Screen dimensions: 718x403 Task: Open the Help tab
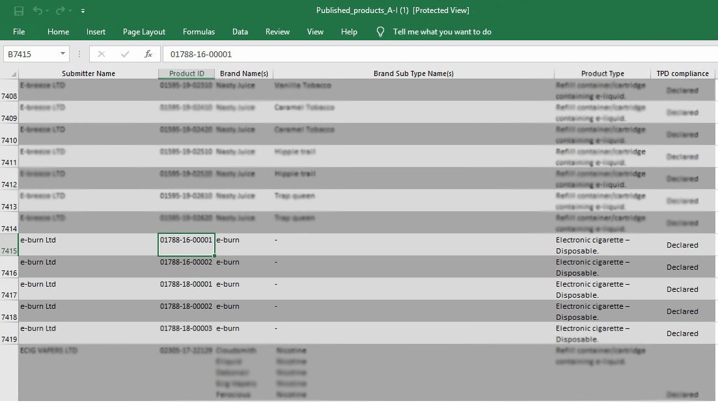(x=349, y=32)
